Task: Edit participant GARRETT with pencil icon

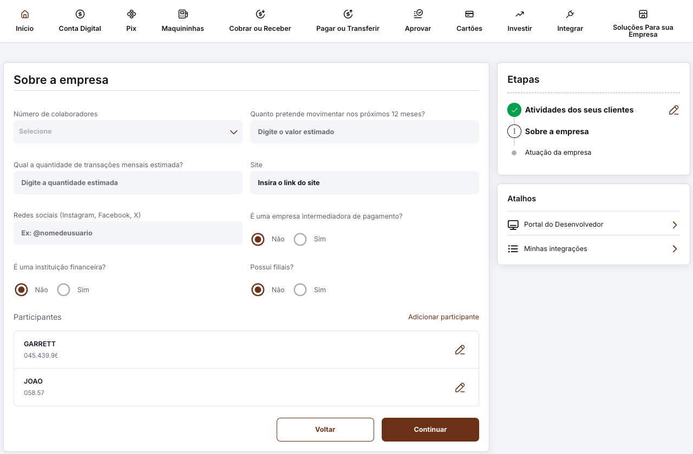Action: click(x=460, y=350)
